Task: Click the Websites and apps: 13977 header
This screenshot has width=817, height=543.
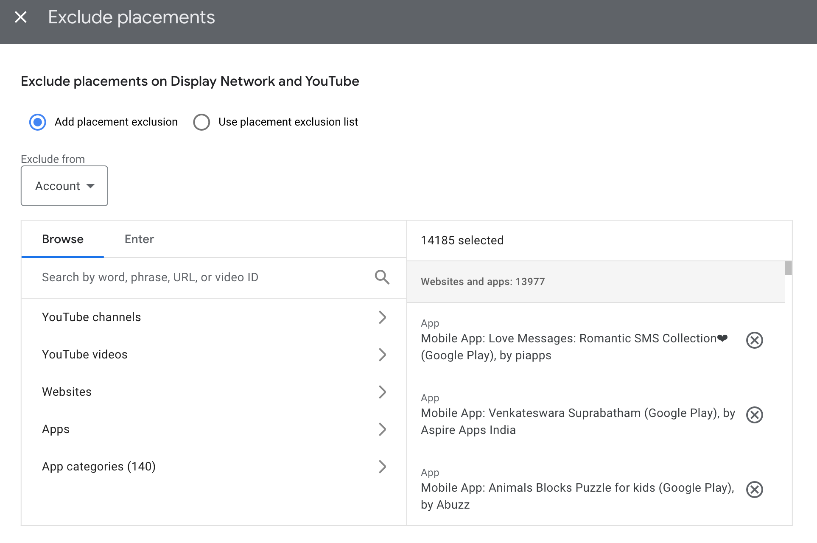Action: tap(482, 281)
